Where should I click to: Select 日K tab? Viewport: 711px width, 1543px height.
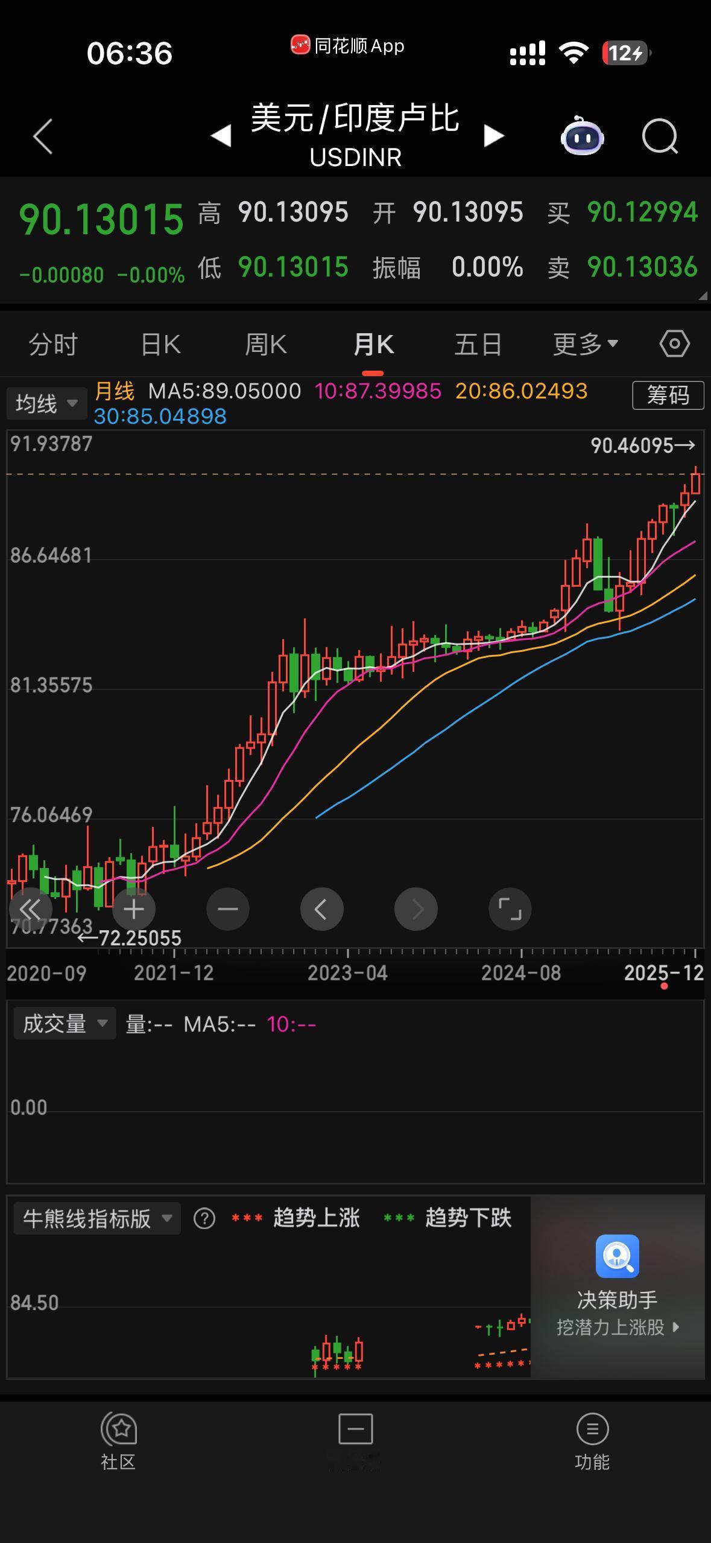click(x=160, y=344)
